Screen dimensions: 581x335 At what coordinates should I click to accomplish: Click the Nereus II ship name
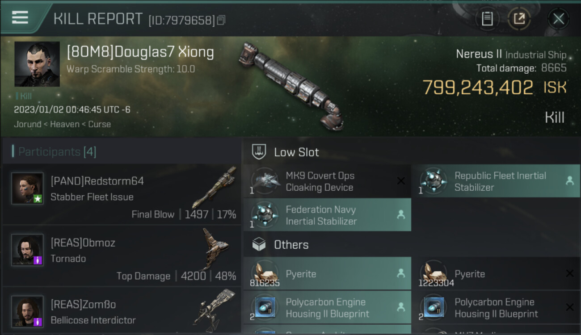(479, 54)
